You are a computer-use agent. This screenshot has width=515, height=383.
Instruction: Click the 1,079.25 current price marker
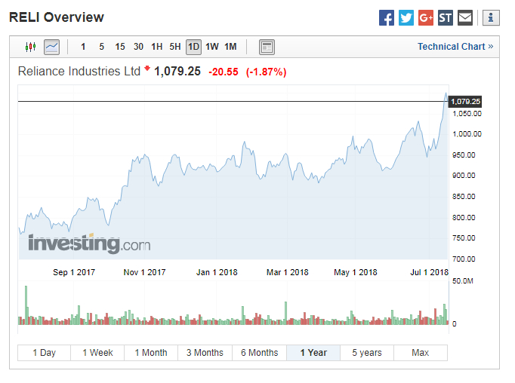coord(465,102)
